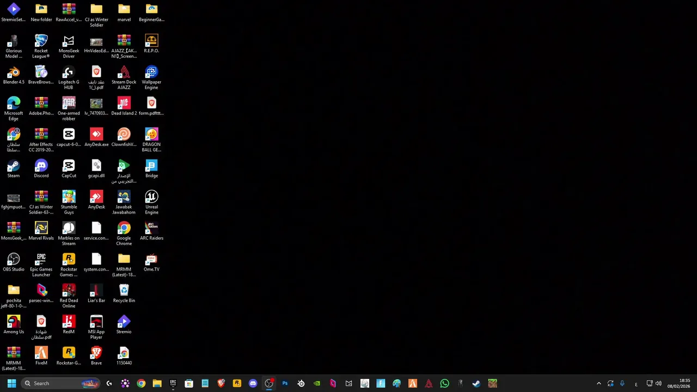This screenshot has width=697, height=392.
Task: Open the NVIDIA app in taskbar
Action: click(x=317, y=383)
